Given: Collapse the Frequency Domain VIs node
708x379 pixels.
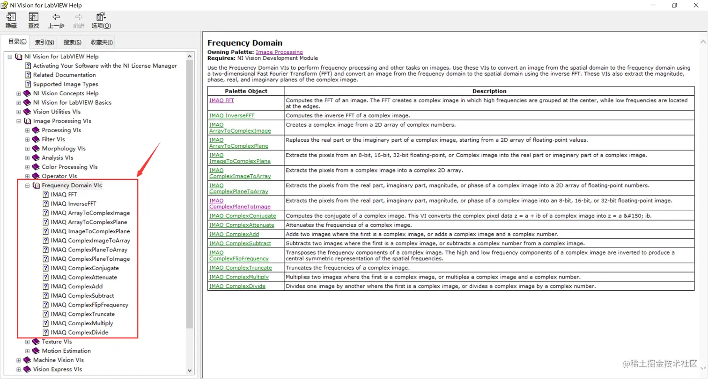Looking at the screenshot, I should click(x=28, y=186).
